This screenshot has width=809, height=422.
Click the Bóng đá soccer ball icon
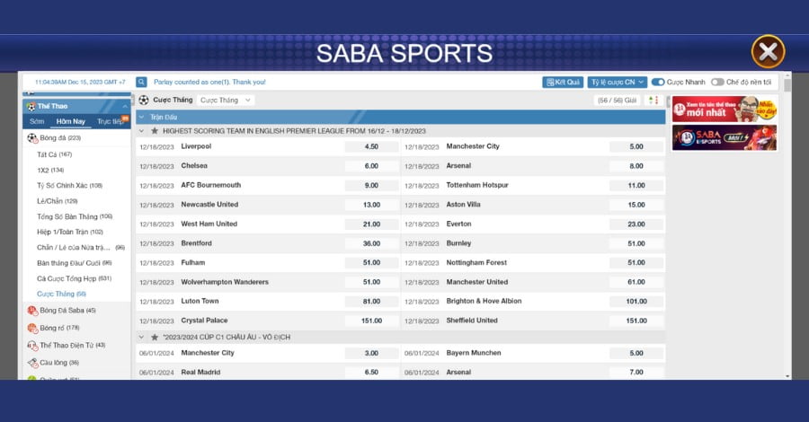point(32,138)
